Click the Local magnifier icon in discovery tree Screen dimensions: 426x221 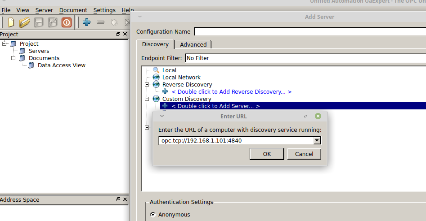(x=156, y=70)
